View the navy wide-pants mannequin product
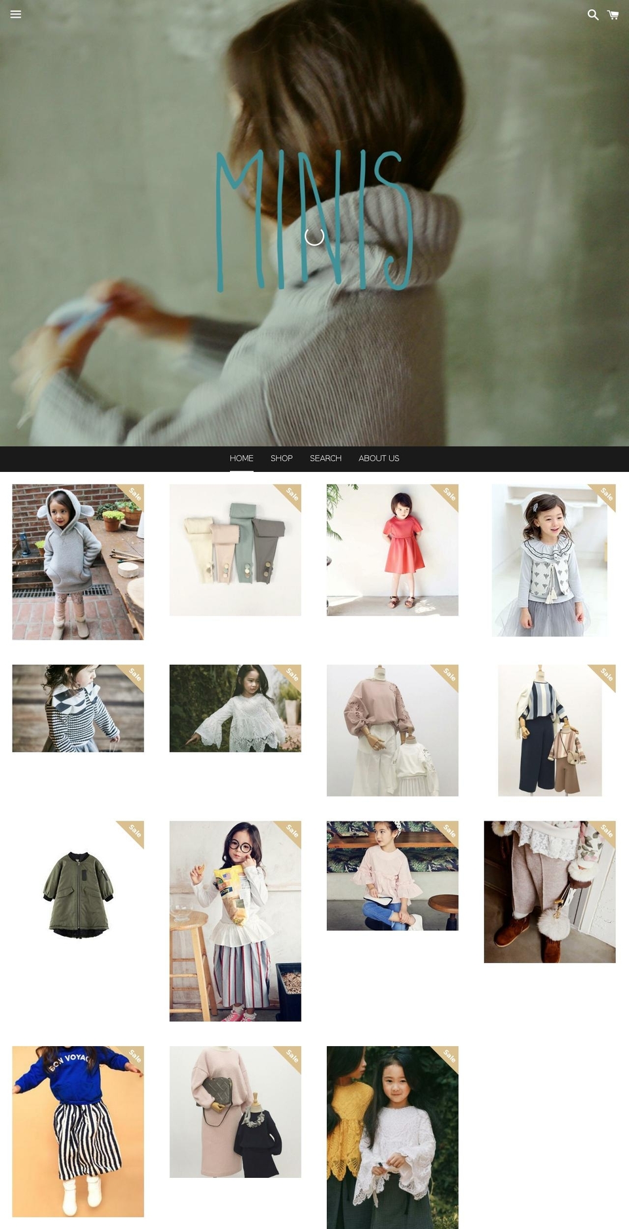The width and height of the screenshot is (629, 1229). point(550,731)
